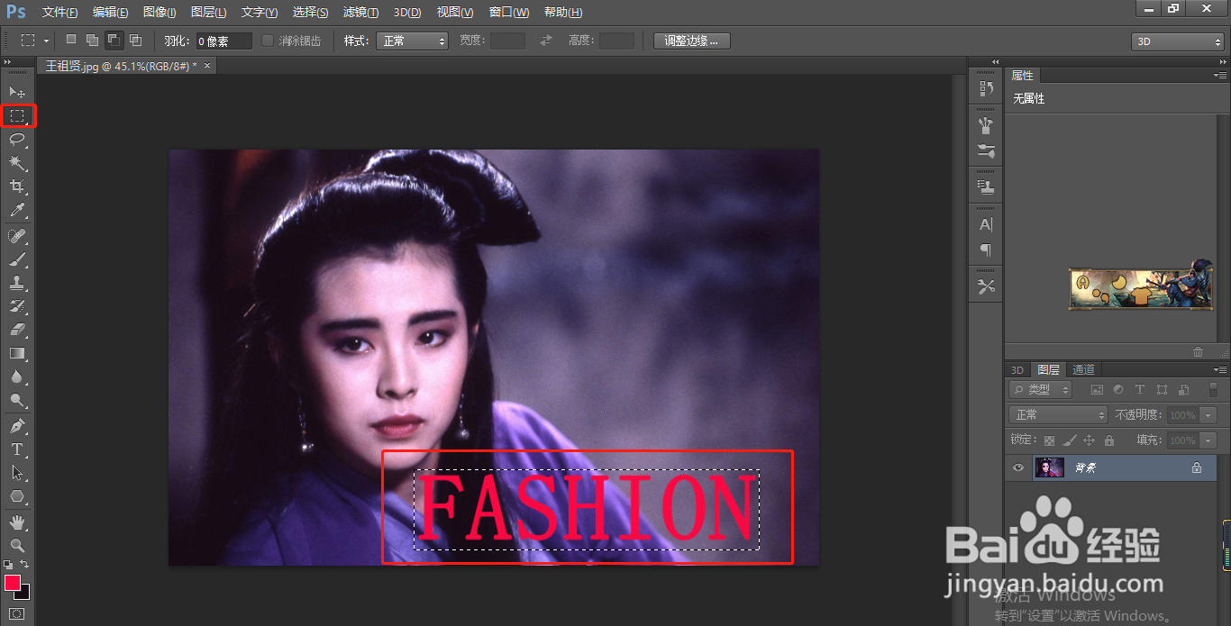
Task: Open the 选择(S) menu
Action: click(311, 13)
